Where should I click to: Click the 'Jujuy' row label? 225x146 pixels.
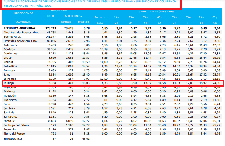7,75
